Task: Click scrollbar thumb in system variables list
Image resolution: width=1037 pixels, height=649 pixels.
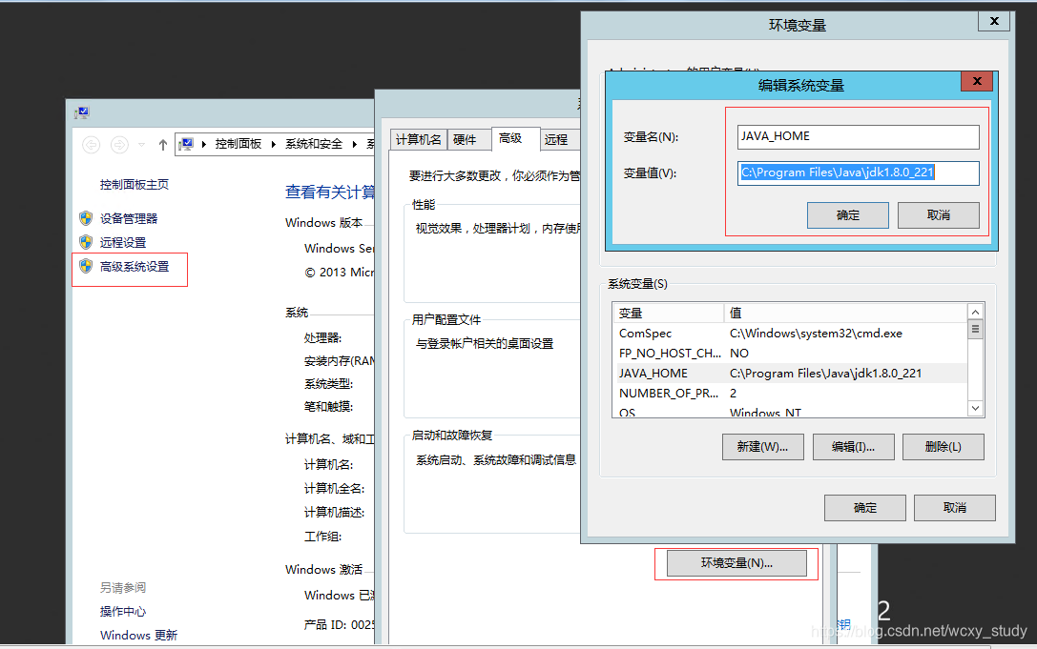Action: pyautogui.click(x=976, y=329)
